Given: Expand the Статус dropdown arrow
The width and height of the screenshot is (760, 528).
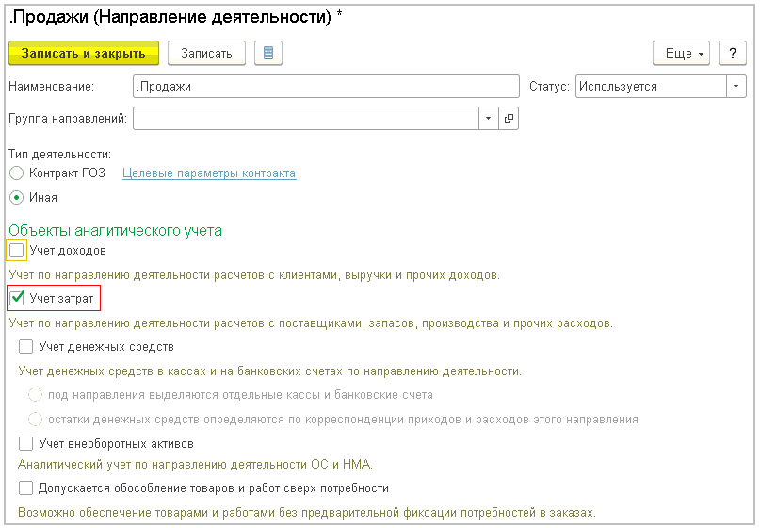Looking at the screenshot, I should (x=736, y=87).
